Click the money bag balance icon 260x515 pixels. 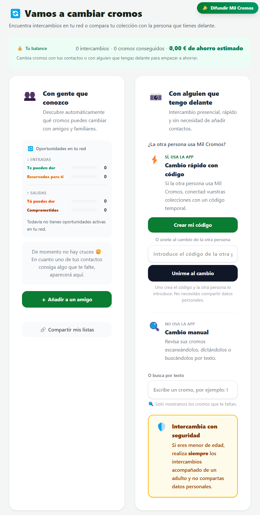[20, 49]
